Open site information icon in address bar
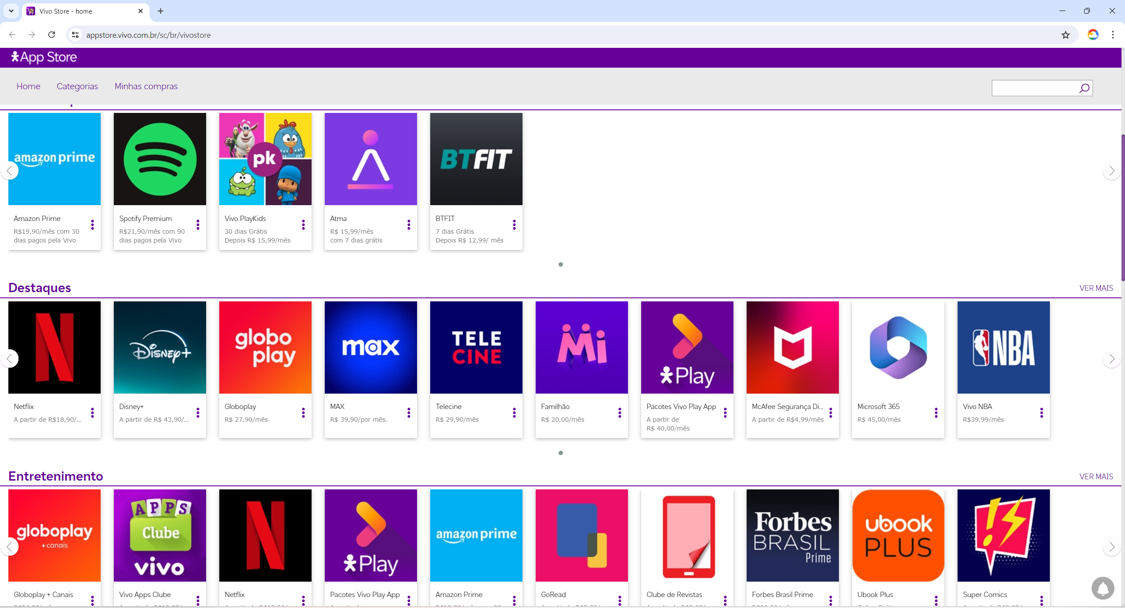The height and width of the screenshot is (608, 1125). click(76, 35)
